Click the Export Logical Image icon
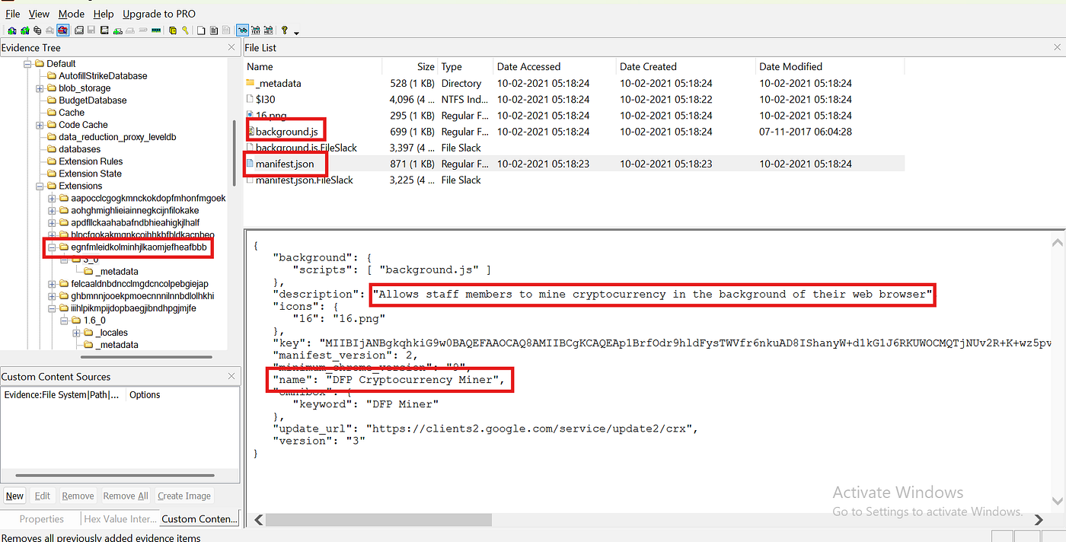This screenshot has height=542, width=1066. coord(104,30)
